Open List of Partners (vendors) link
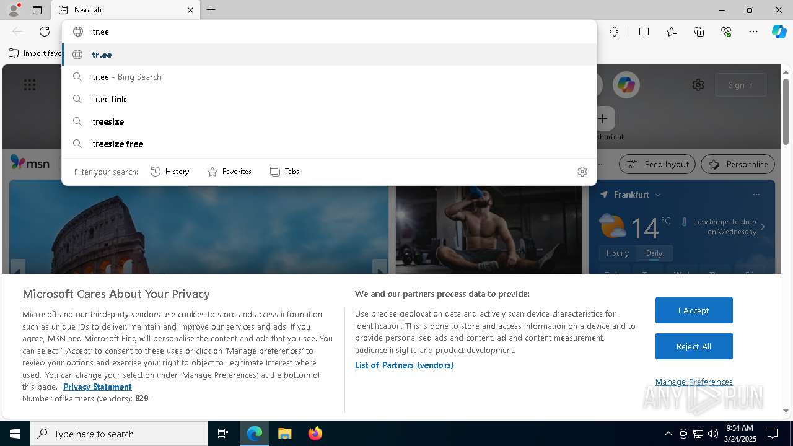This screenshot has height=446, width=793. click(x=405, y=365)
